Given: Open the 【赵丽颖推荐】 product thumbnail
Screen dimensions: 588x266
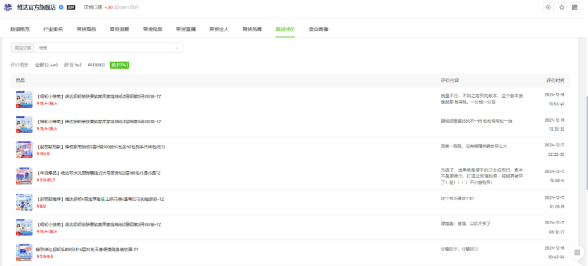Looking at the screenshot, I should pos(24,202).
